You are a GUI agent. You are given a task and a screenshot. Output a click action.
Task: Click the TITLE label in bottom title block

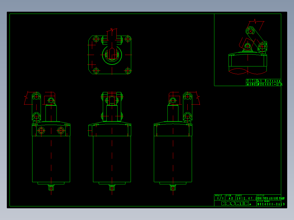261,195
